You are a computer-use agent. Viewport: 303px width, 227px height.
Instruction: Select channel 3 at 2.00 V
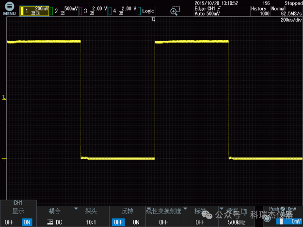[93, 11]
